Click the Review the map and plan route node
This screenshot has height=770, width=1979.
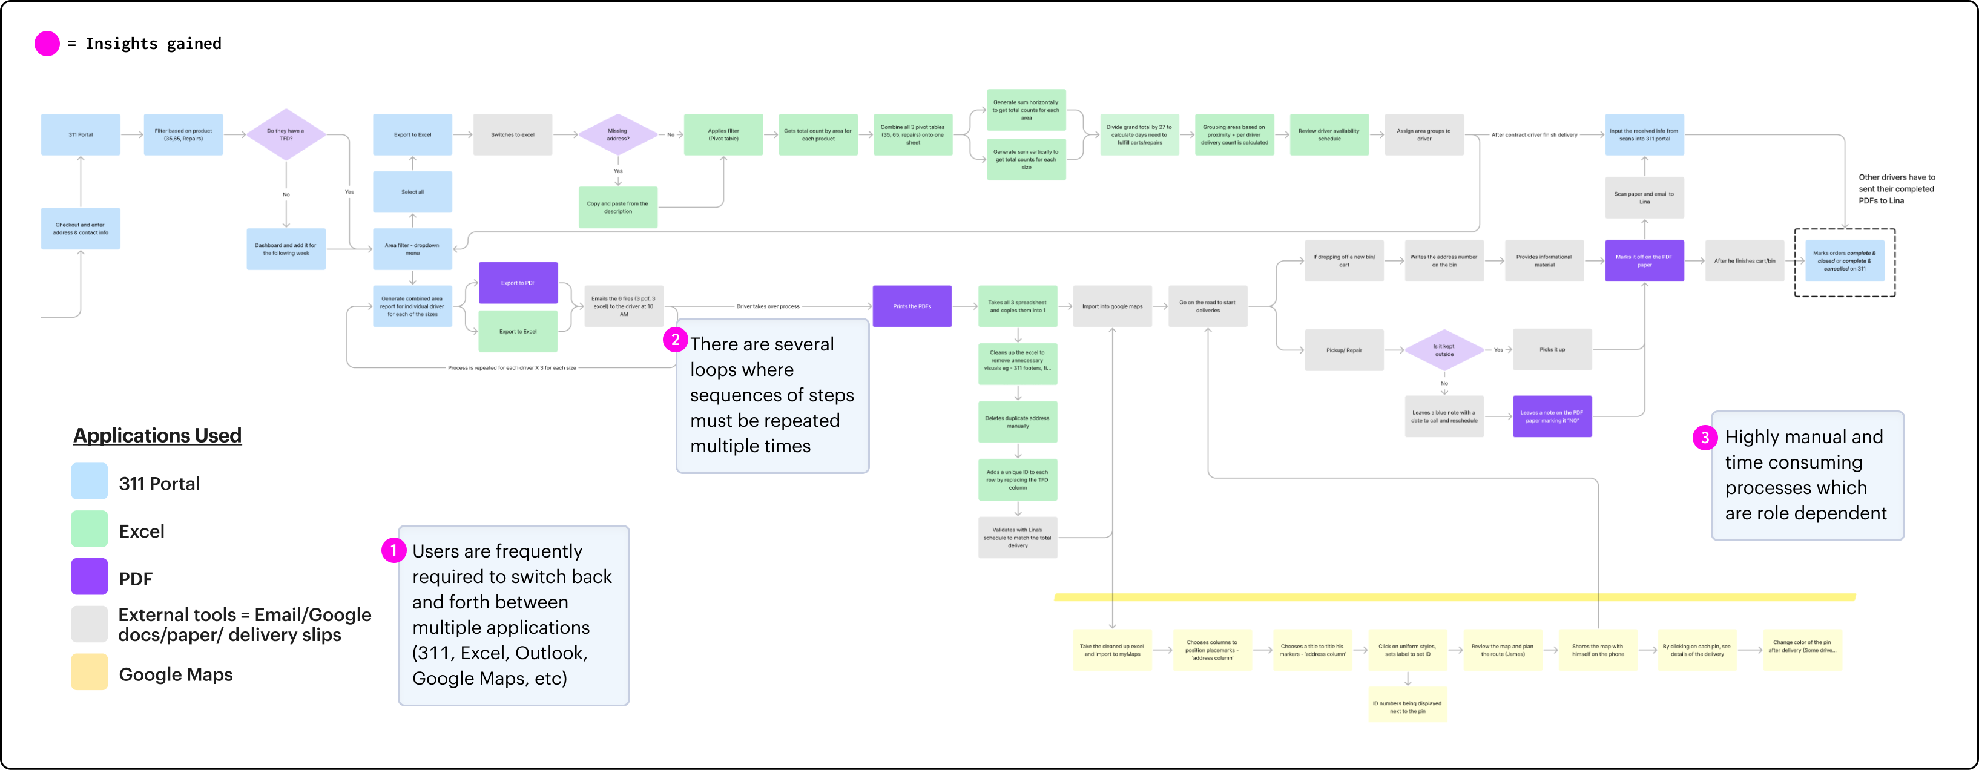coord(1502,650)
